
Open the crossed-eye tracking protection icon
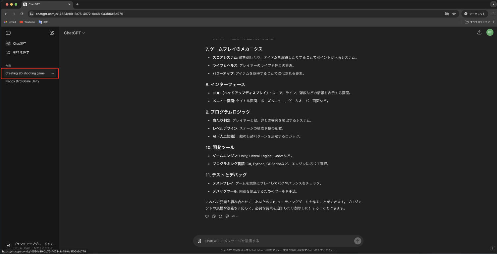point(447,14)
